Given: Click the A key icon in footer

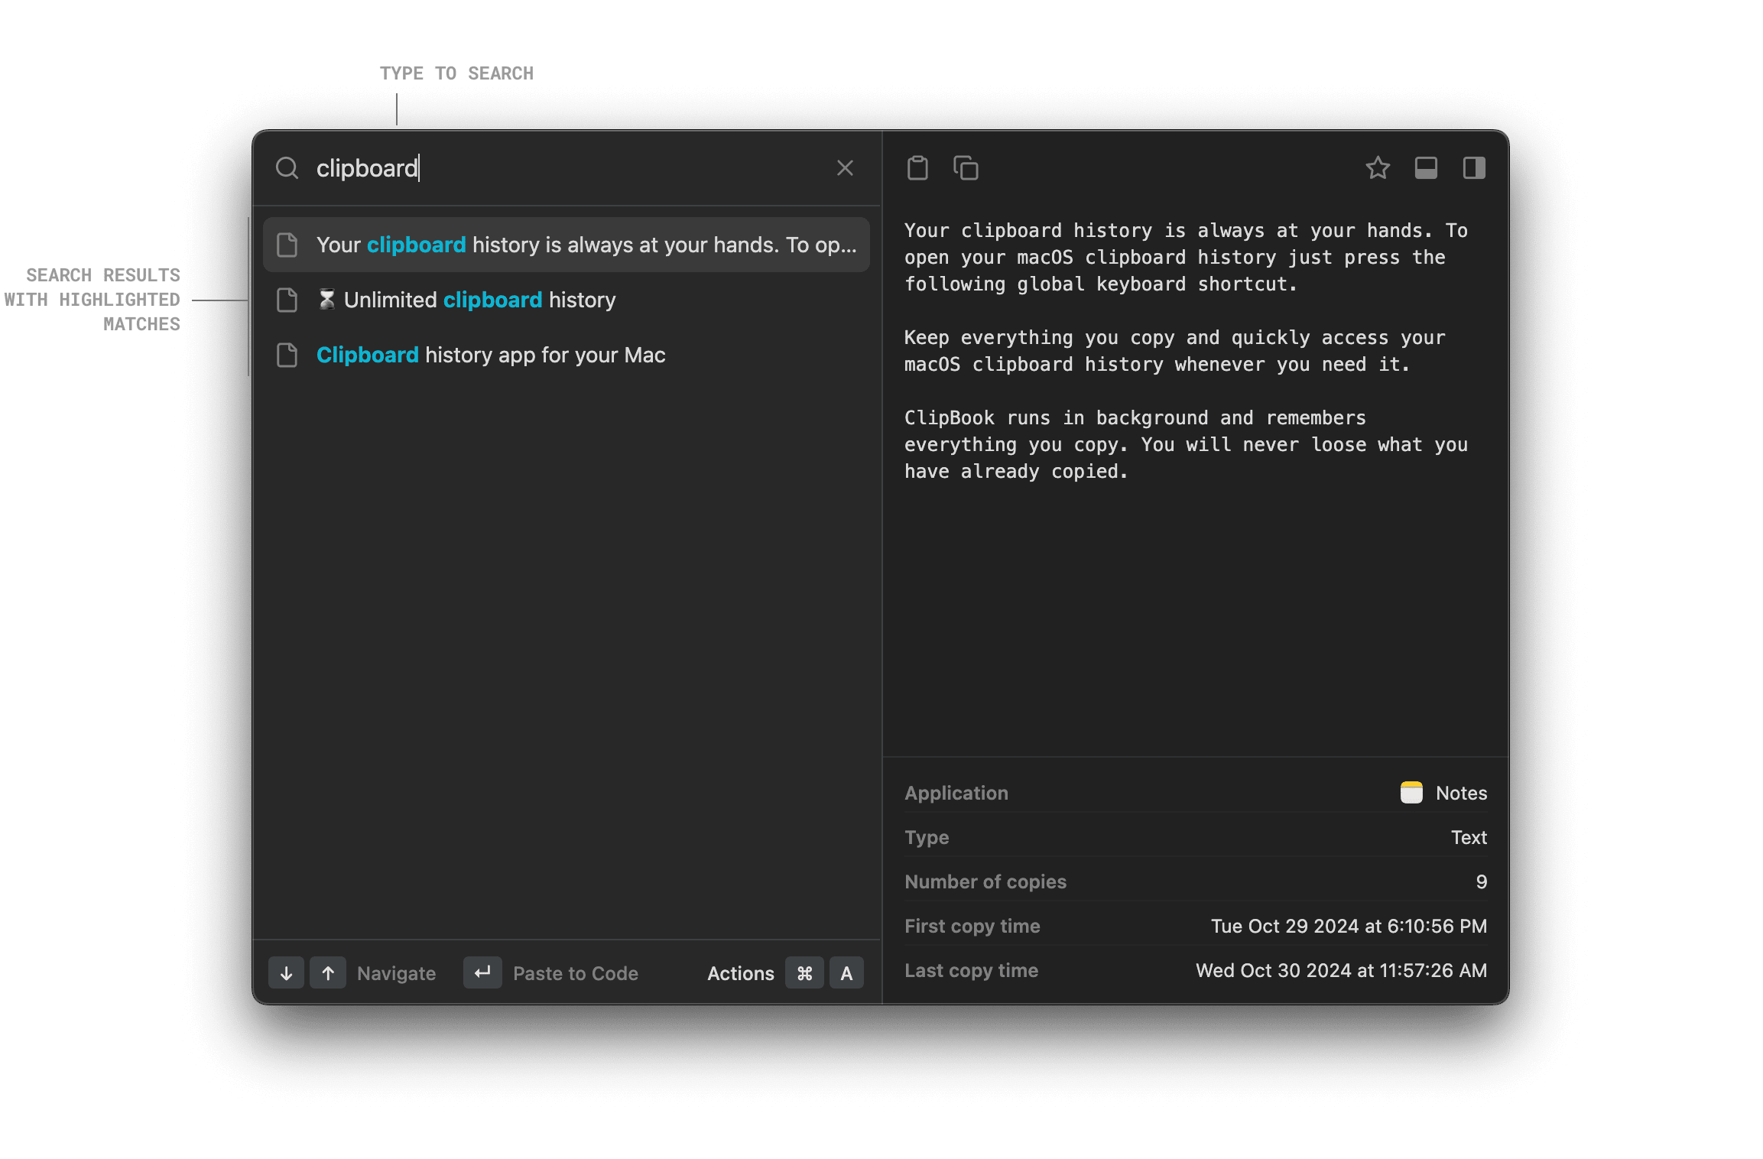Looking at the screenshot, I should click(x=846, y=973).
